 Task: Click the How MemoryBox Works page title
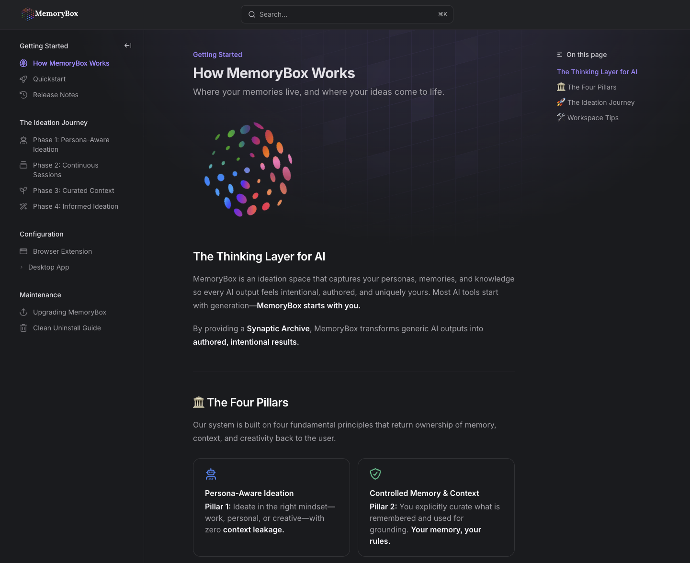click(274, 73)
